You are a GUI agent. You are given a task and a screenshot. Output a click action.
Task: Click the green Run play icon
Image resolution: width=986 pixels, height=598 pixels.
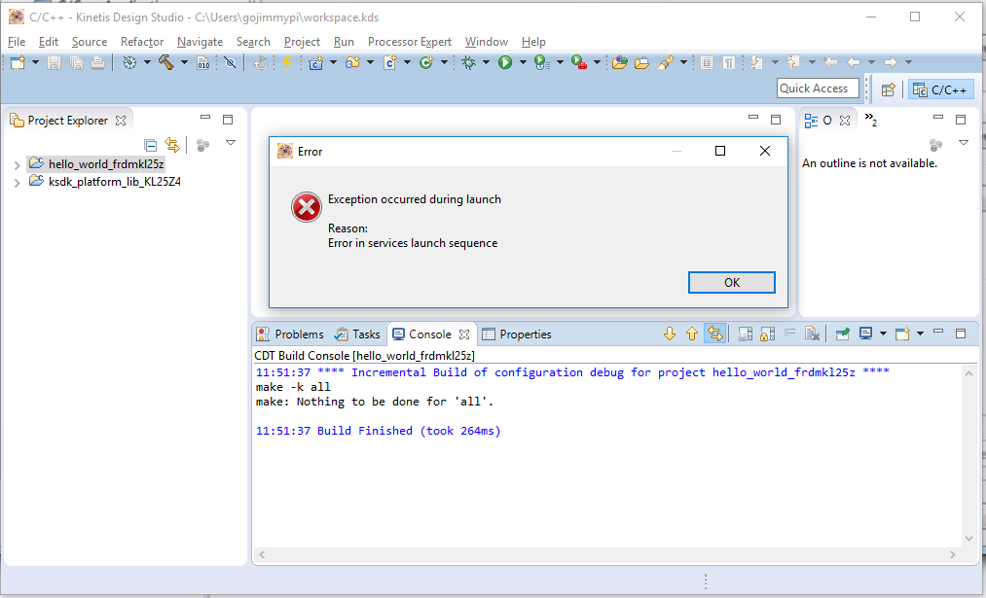[x=505, y=62]
